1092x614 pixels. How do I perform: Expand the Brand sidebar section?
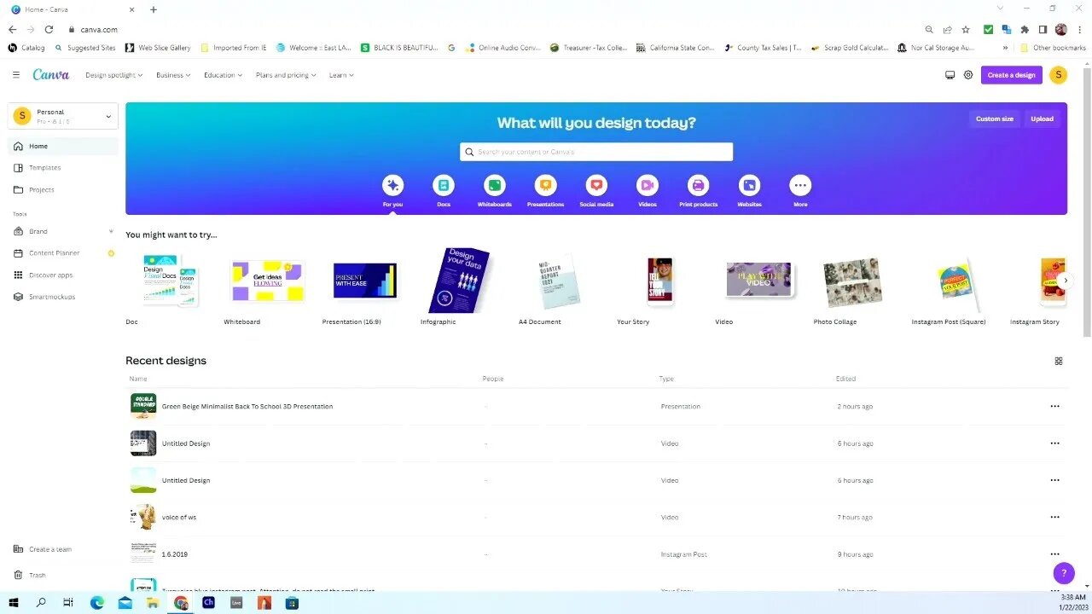(x=111, y=231)
